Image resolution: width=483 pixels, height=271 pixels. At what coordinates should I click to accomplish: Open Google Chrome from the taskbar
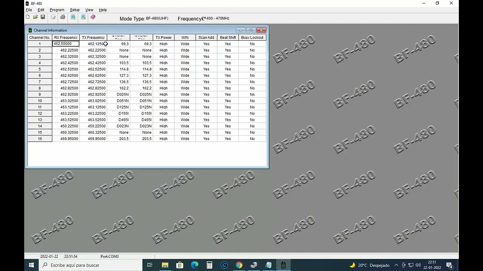(x=239, y=265)
